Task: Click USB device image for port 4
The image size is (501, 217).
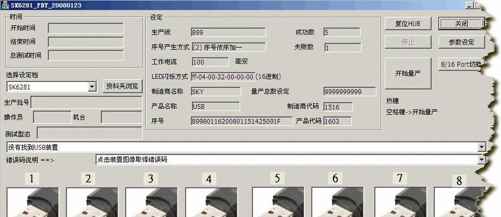Action: tap(212, 202)
